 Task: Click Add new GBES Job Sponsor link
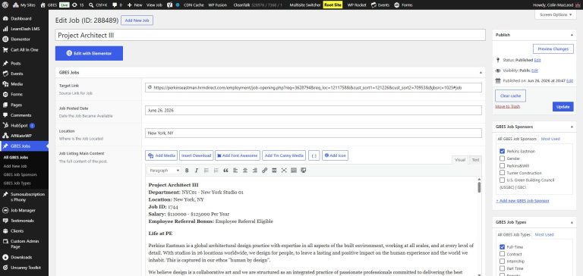tap(522, 201)
